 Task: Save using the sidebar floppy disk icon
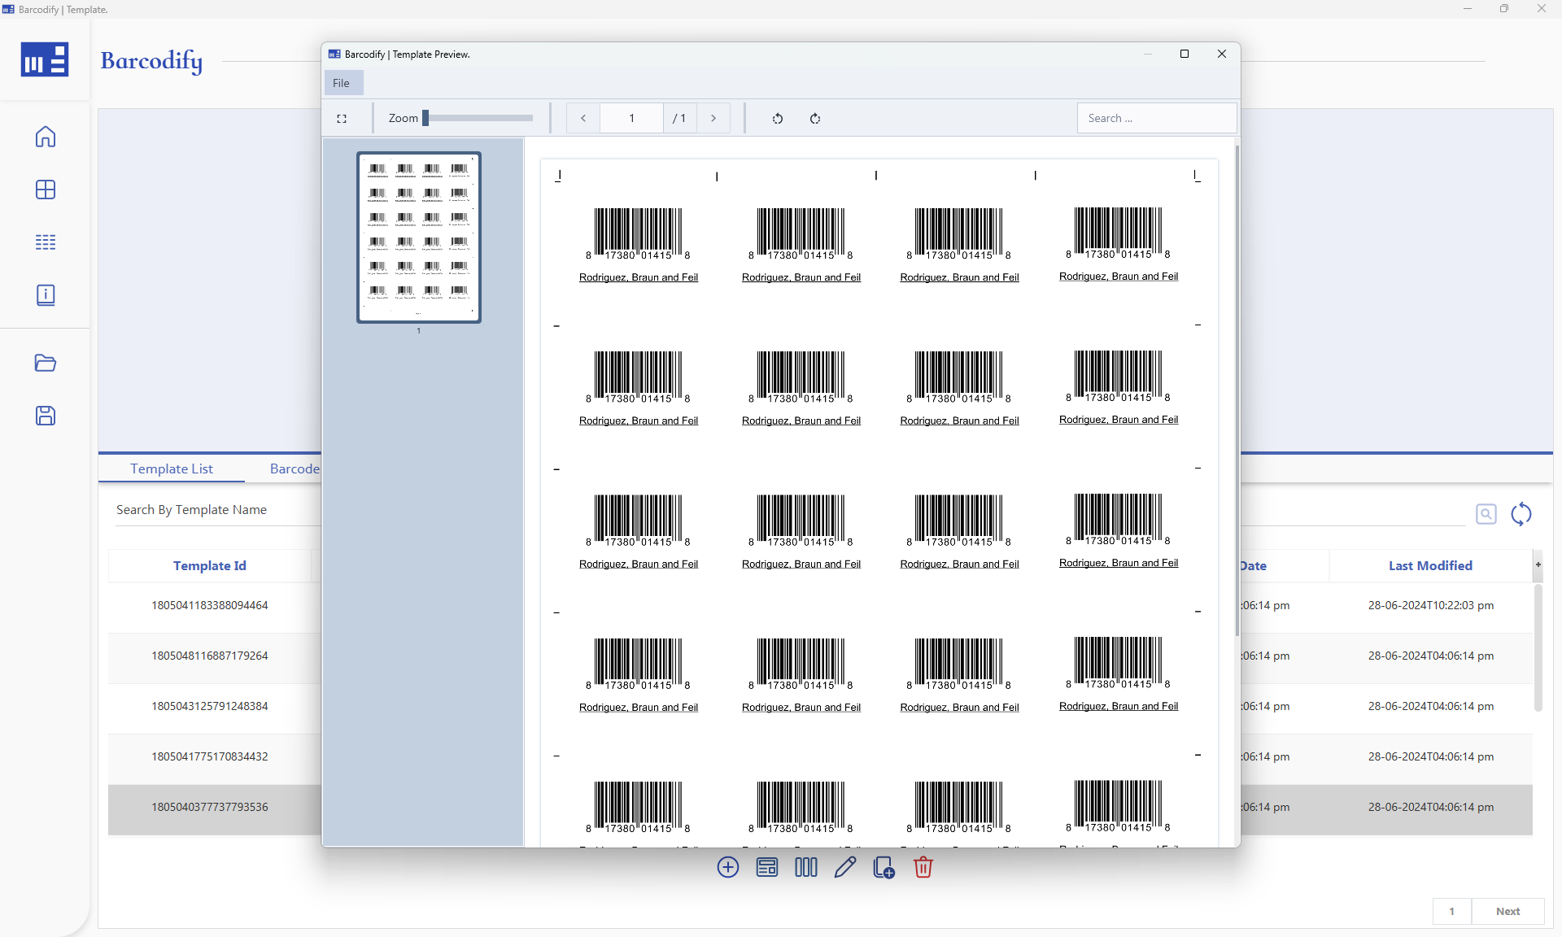[46, 416]
